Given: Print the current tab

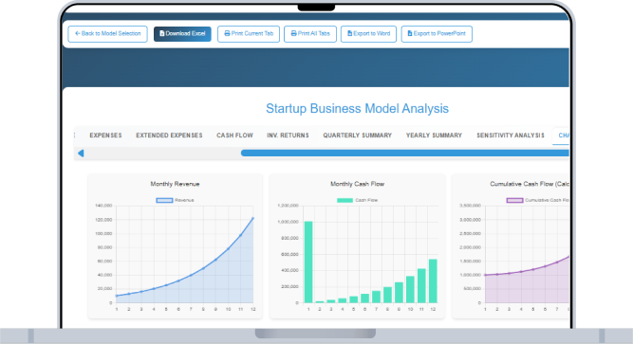Looking at the screenshot, I should click(249, 34).
